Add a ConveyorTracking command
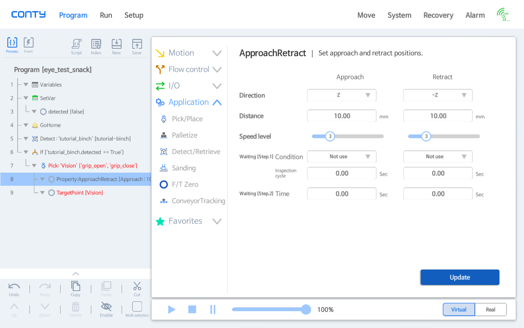This screenshot has height=328, width=524. click(x=198, y=201)
